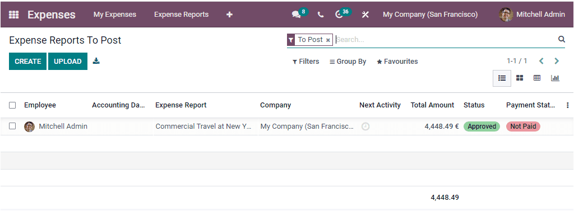Open the My Company (San Francisco) switcher
Viewport: 574px width, 211px height.
430,15
